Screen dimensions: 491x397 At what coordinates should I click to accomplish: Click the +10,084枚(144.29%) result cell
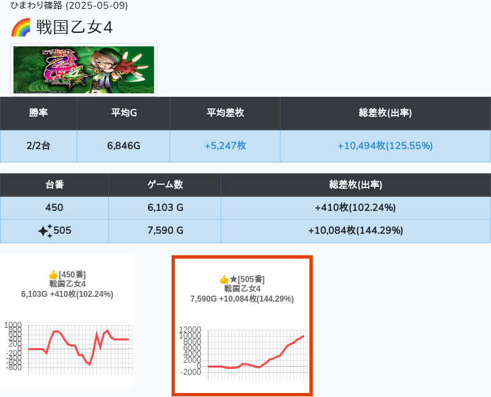tap(355, 230)
